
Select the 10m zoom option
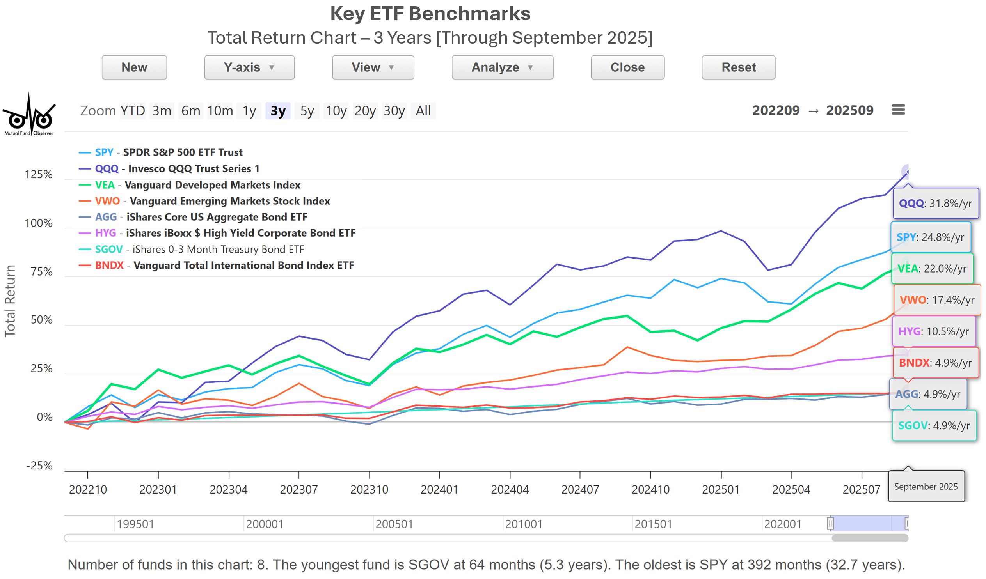click(x=220, y=111)
